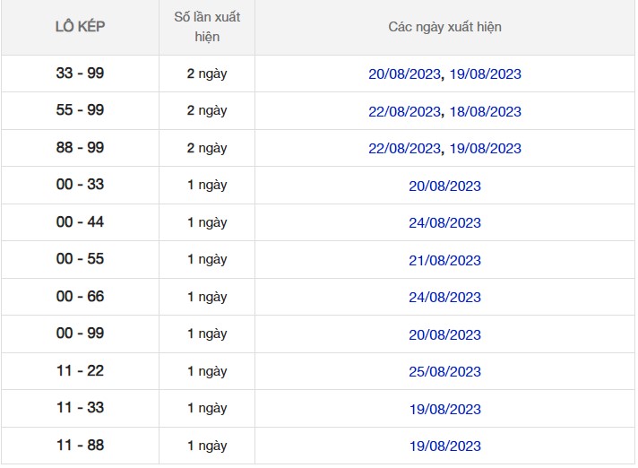Click 19/08/2023 link in 11 - 88 row
Viewport: 638px width, 468px height.
point(444,446)
